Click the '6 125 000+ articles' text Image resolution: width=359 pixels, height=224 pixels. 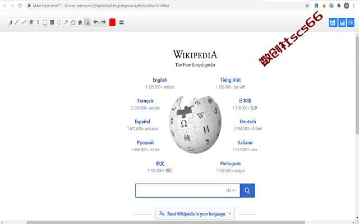tap(160, 87)
